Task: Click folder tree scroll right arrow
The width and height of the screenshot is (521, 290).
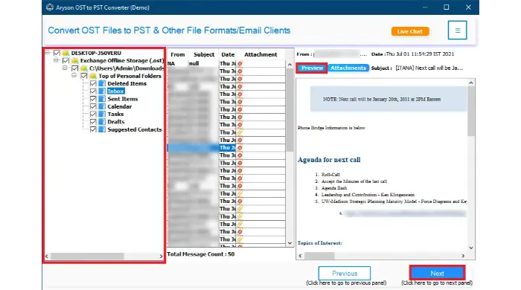Action: point(161,256)
